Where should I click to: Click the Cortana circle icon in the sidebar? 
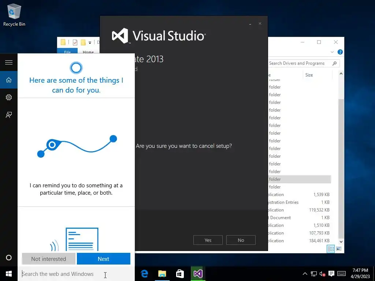(x=9, y=258)
